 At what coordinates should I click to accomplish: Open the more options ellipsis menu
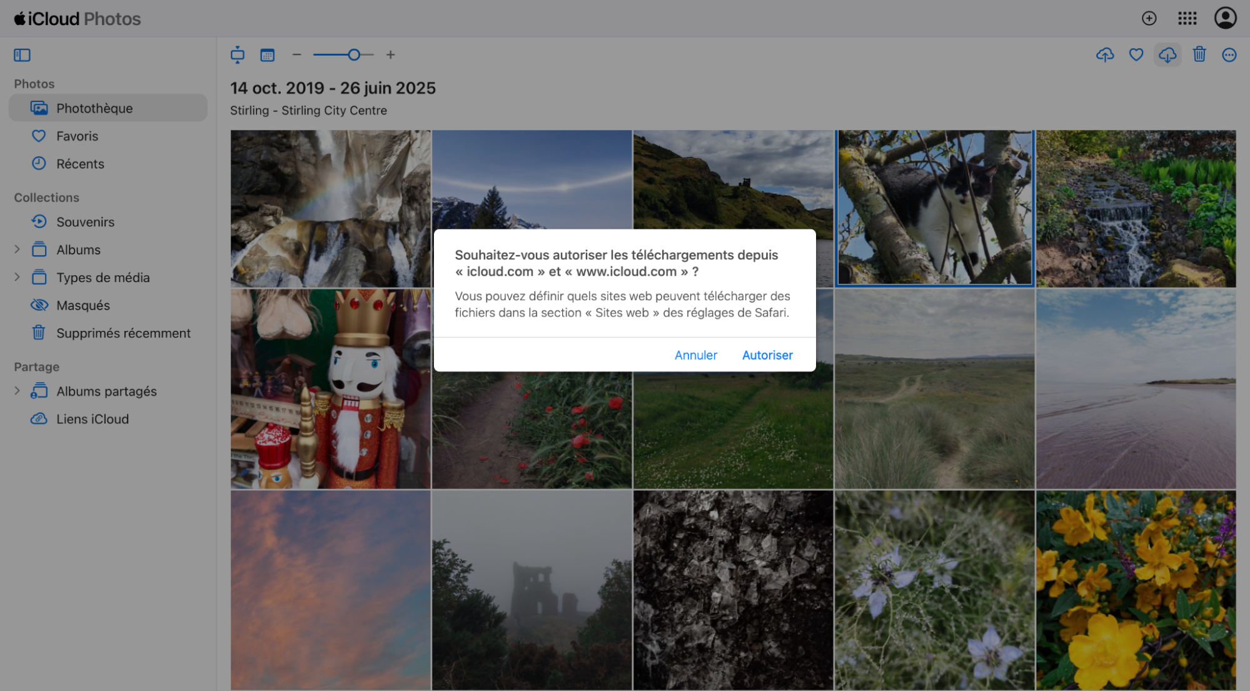(x=1229, y=55)
